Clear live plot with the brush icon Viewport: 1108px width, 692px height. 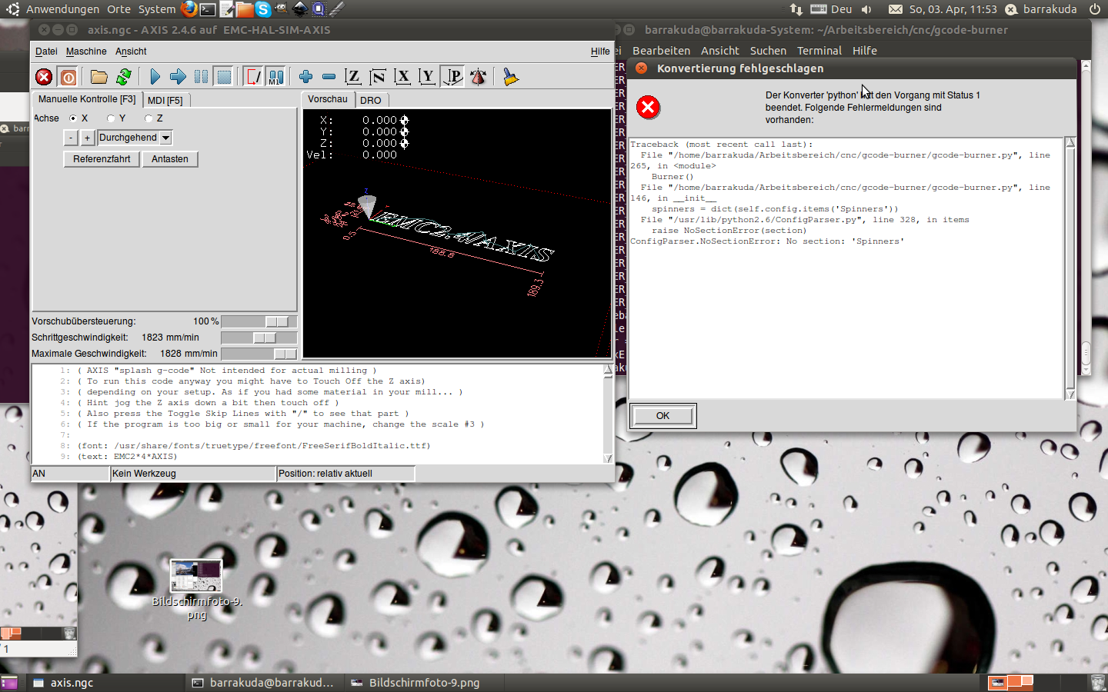(510, 77)
